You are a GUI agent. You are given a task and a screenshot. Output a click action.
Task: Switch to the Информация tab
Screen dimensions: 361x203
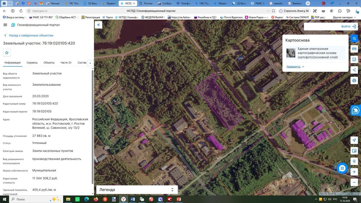tap(13, 63)
